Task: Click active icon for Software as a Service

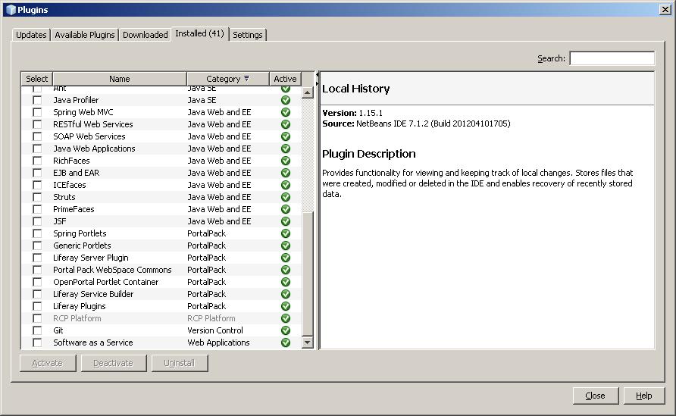Action: 286,342
